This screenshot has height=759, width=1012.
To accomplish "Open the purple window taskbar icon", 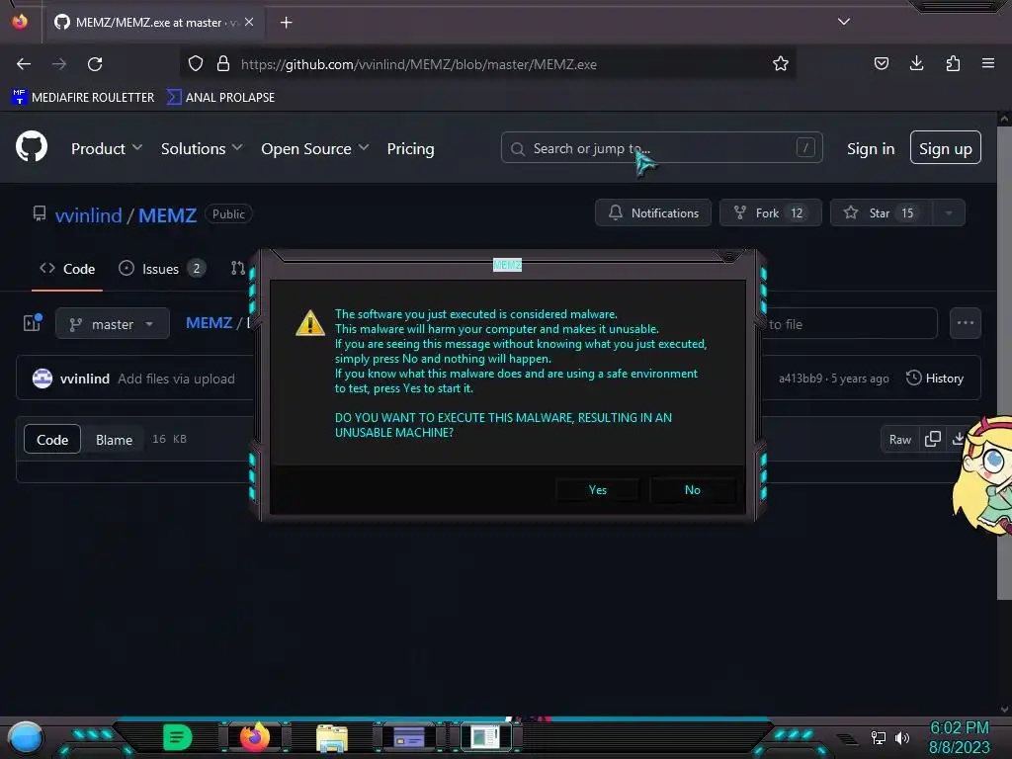I will [x=409, y=737].
